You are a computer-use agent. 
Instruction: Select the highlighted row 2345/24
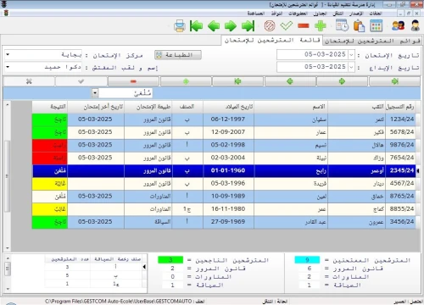point(224,171)
